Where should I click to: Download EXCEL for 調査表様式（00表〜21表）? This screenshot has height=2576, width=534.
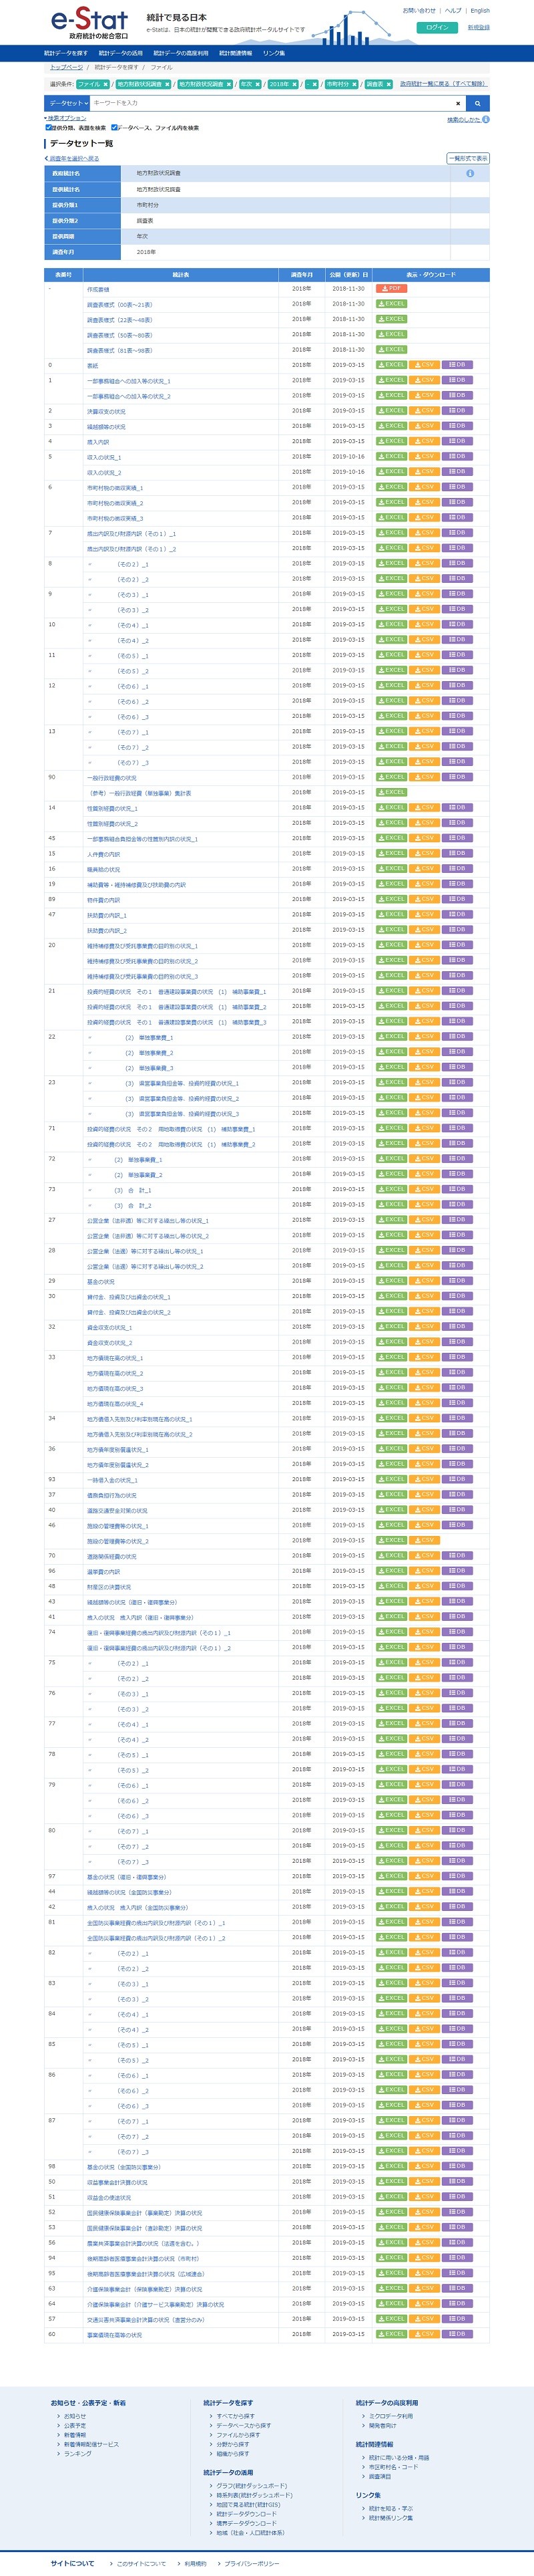tap(391, 303)
